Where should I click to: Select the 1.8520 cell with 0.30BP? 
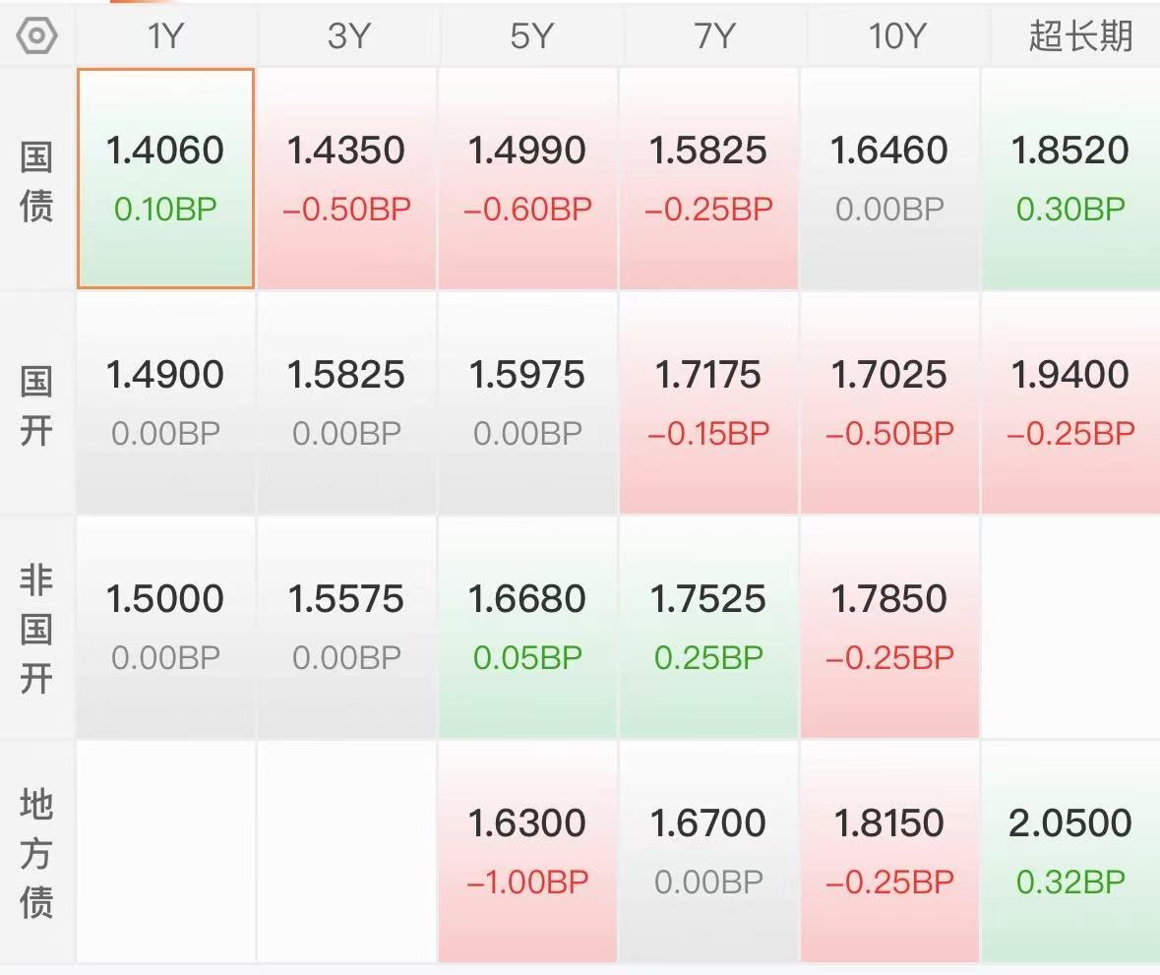point(1070,178)
